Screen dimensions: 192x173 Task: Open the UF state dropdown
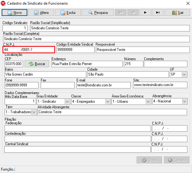coord(184,75)
